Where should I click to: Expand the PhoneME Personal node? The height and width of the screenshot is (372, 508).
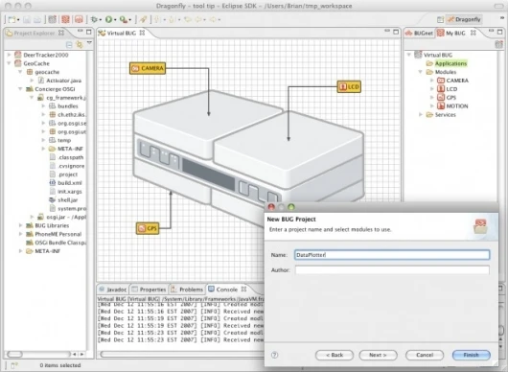20,234
